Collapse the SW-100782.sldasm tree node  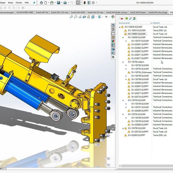click(123, 62)
